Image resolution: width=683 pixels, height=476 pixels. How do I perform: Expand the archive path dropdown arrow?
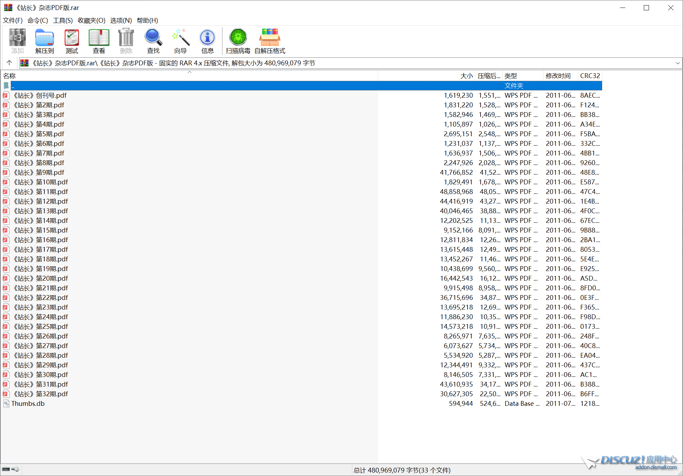coord(678,63)
